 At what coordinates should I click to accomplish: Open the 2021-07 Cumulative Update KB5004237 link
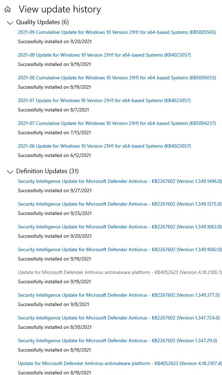pos(117,124)
